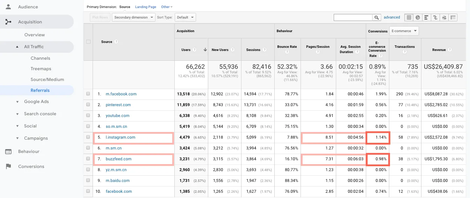This screenshot has width=470, height=198.
Task: Tick the checkbox for youtube.com row
Action: click(88, 116)
